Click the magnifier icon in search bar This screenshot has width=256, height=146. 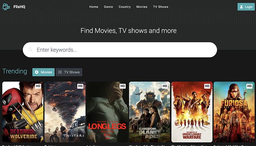30,50
